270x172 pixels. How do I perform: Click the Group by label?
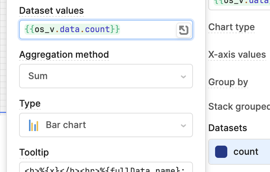[x=228, y=82]
